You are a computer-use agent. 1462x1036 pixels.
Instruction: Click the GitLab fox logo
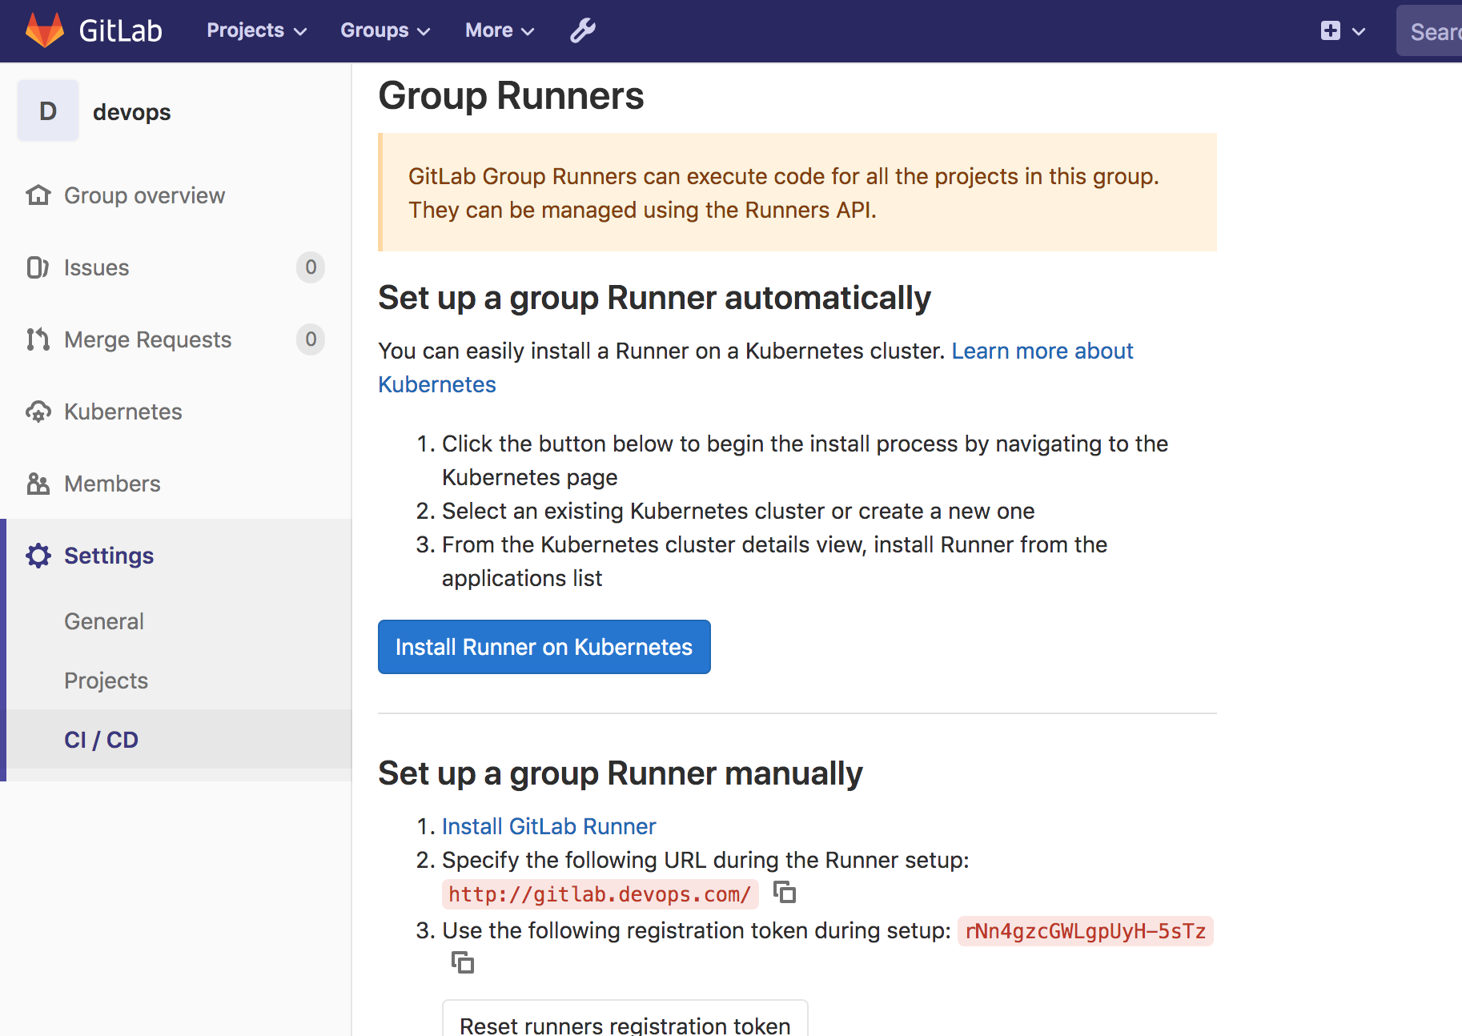pyautogui.click(x=45, y=30)
